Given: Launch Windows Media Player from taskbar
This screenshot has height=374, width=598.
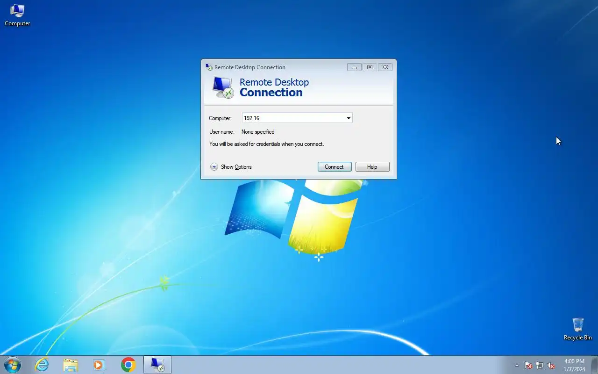Looking at the screenshot, I should 99,365.
